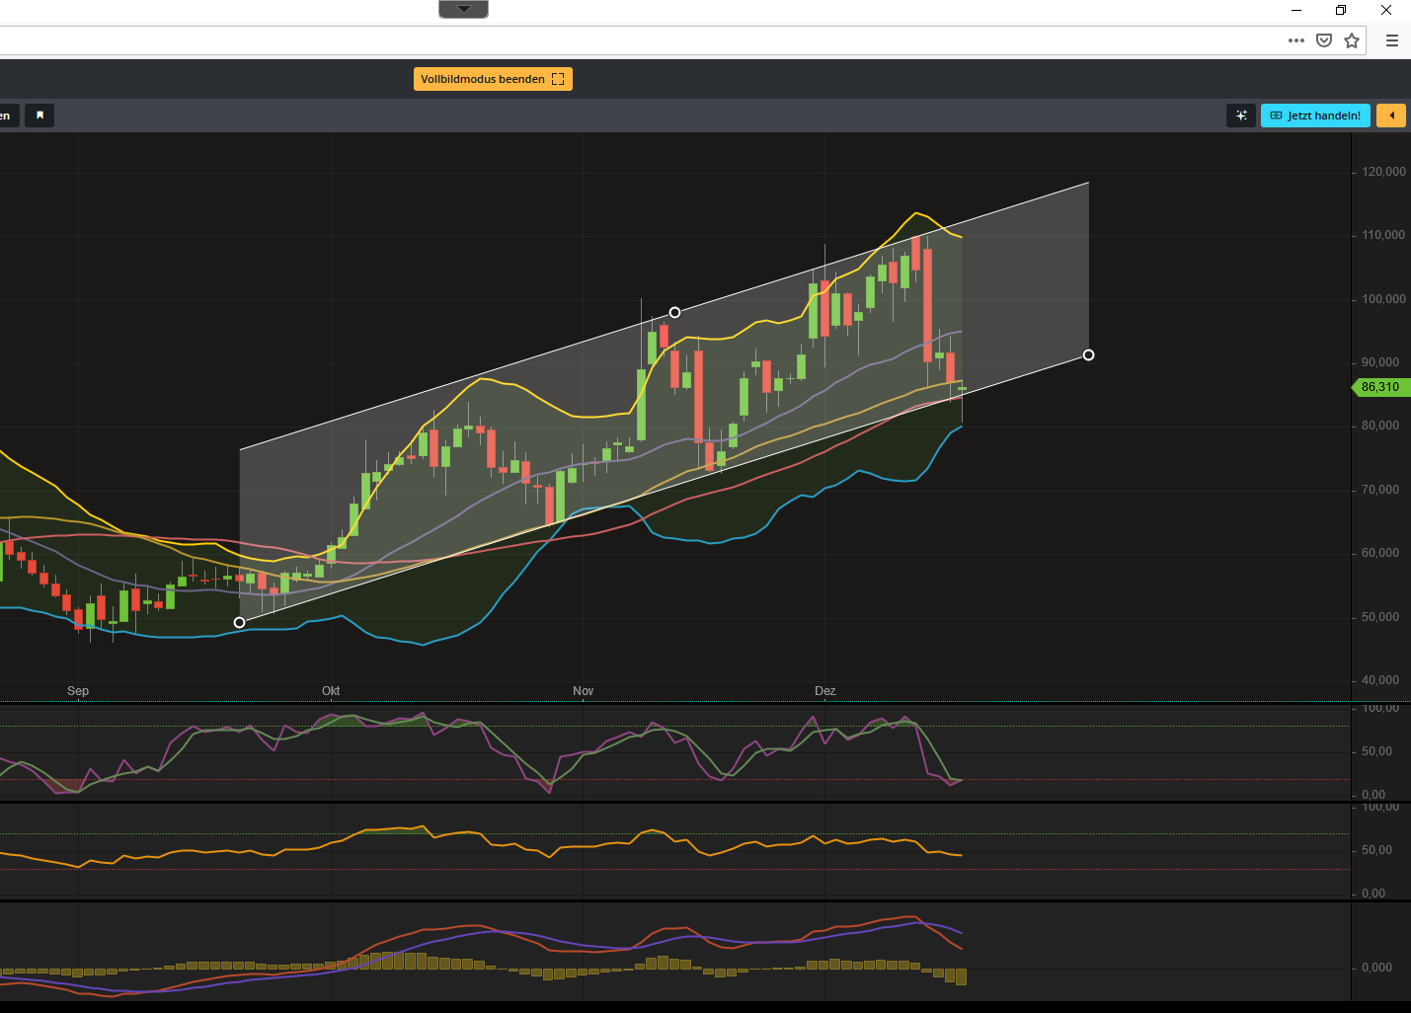Click the 120,000 price axis label

1383,172
